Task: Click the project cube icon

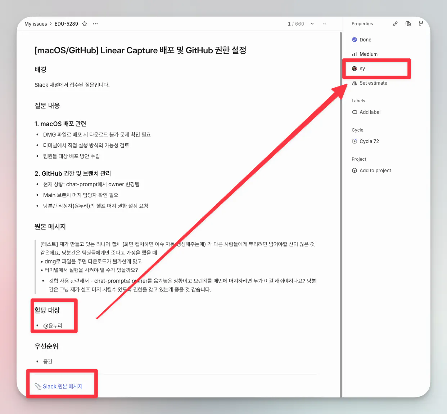Action: 355,170
